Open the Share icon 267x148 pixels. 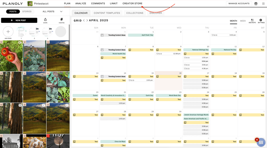[x=45, y=20]
